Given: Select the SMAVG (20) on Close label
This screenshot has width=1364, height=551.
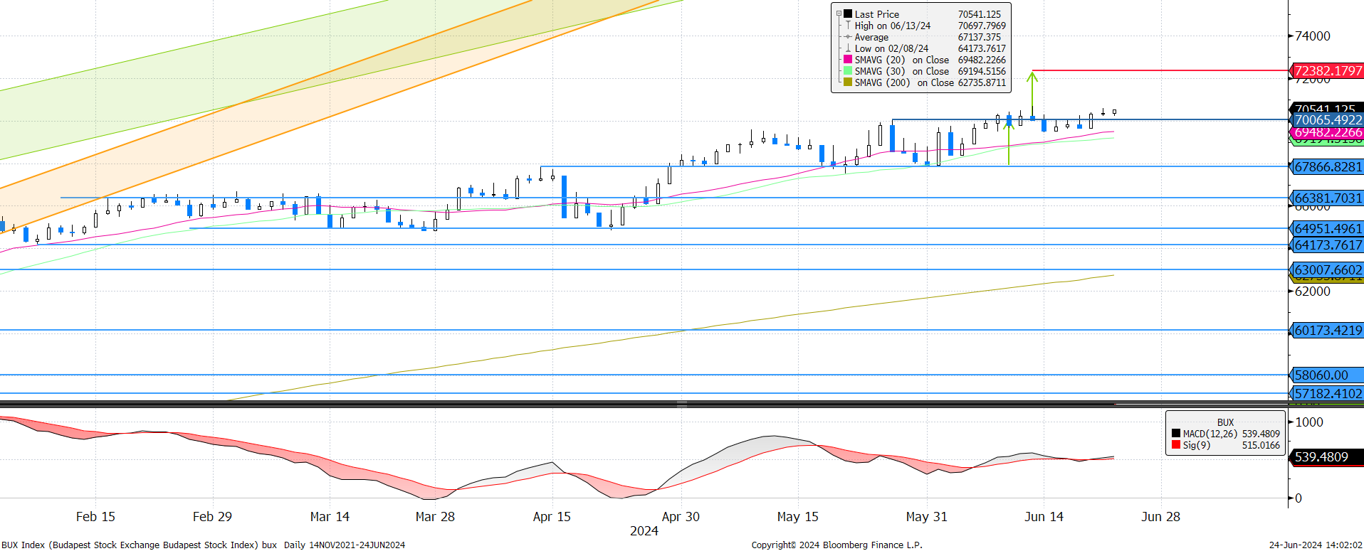Looking at the screenshot, I should (x=901, y=60).
